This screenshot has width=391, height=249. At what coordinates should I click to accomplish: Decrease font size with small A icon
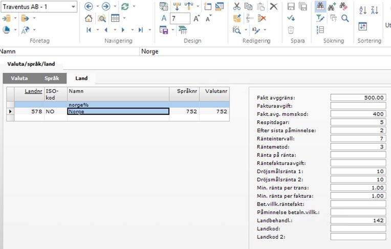pyautogui.click(x=208, y=18)
